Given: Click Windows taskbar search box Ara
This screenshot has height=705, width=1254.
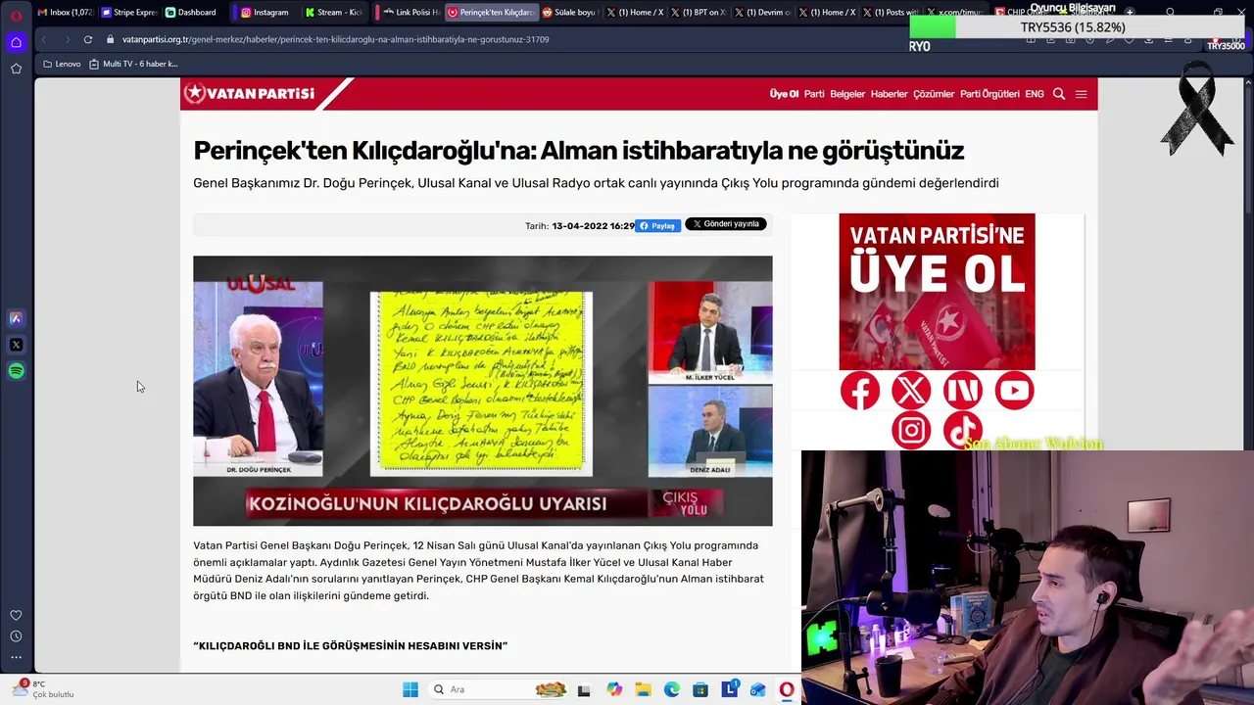Looking at the screenshot, I should point(500,689).
